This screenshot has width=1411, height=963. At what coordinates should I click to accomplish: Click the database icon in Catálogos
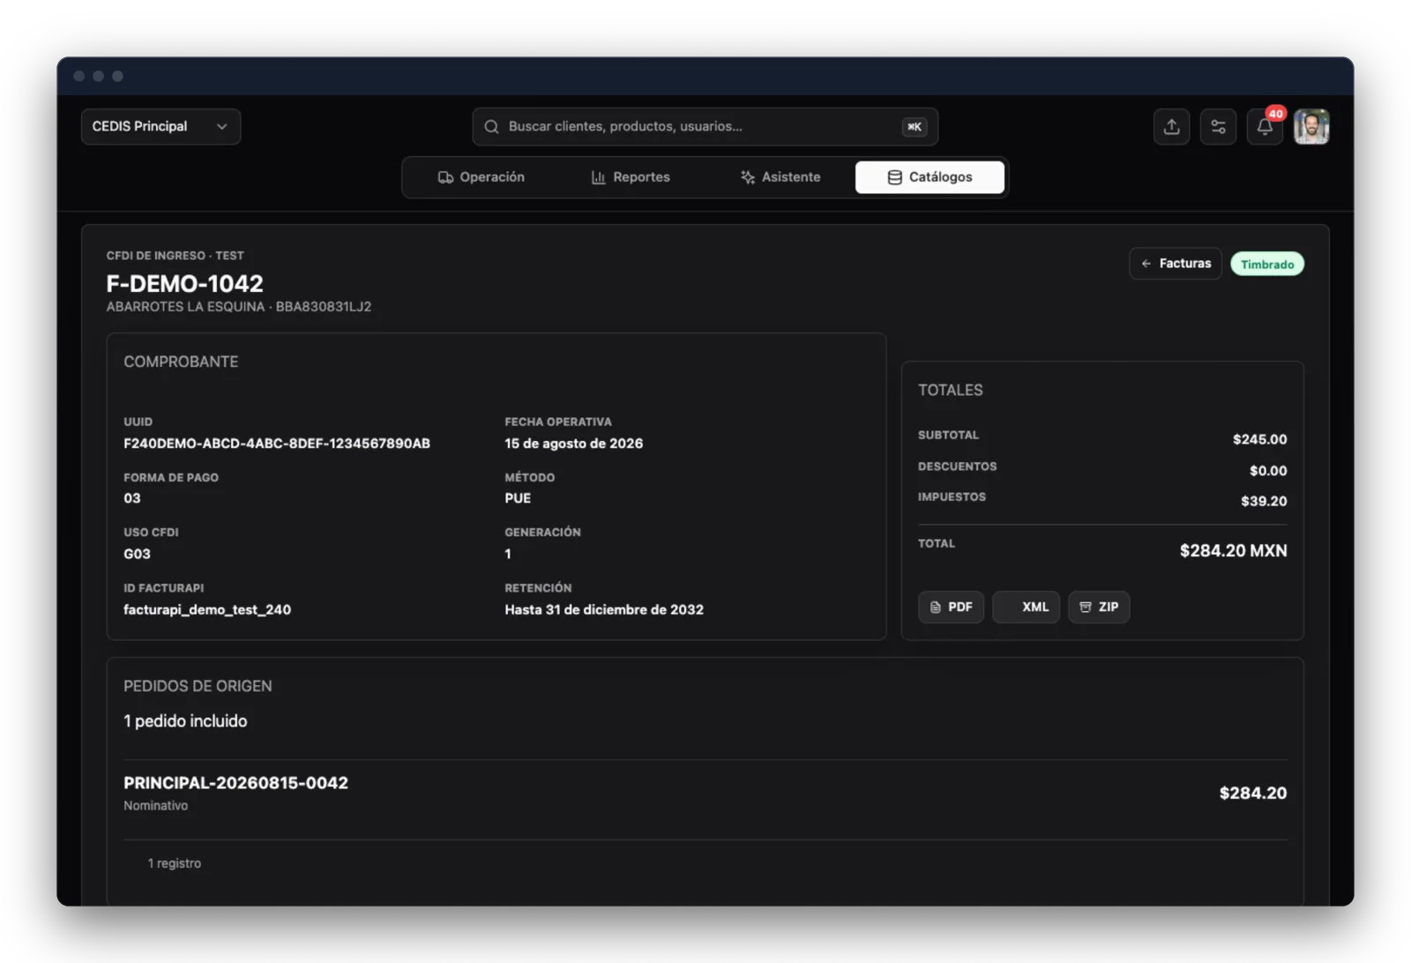(894, 177)
